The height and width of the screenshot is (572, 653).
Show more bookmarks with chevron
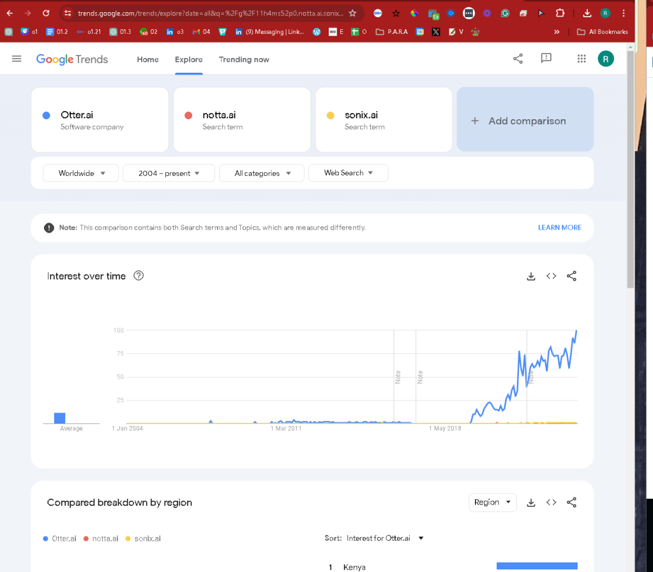tap(557, 32)
